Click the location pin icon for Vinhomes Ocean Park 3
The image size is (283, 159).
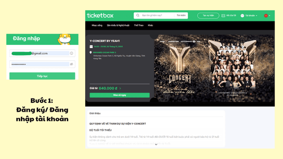click(x=91, y=52)
